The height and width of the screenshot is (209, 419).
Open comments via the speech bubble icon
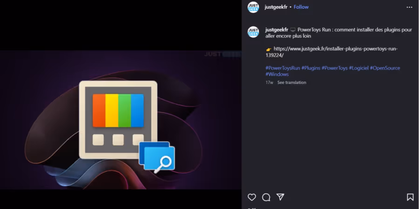[266, 197]
